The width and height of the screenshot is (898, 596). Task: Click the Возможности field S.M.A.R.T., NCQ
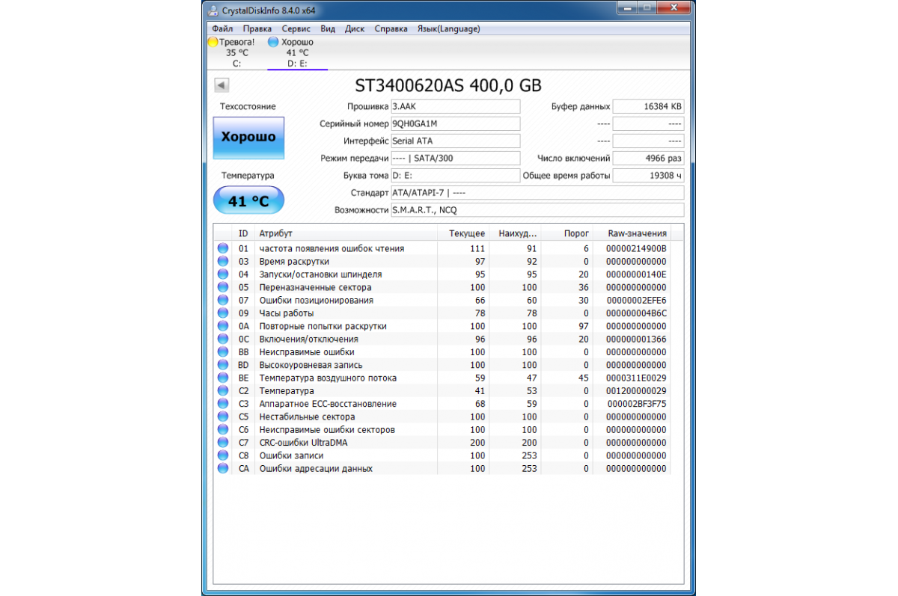click(537, 210)
